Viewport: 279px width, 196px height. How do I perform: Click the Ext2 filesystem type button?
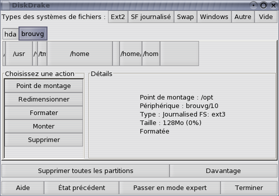(118, 17)
